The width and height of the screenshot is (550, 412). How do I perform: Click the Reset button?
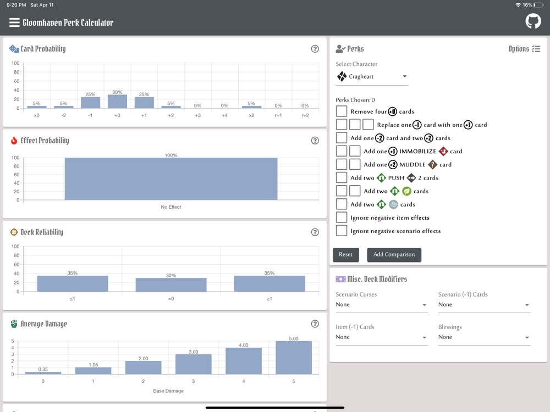[x=345, y=255]
